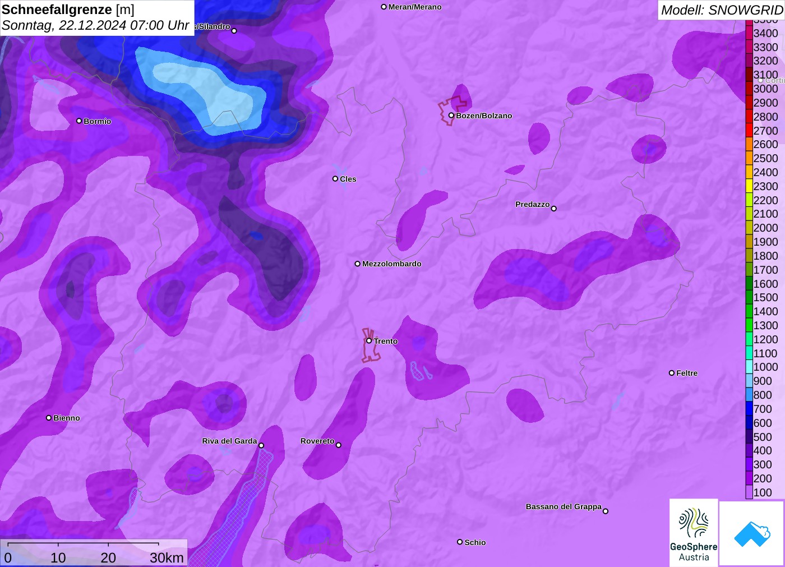Click the Meran/Merano marker dot
The height and width of the screenshot is (567, 785).
[x=384, y=7]
